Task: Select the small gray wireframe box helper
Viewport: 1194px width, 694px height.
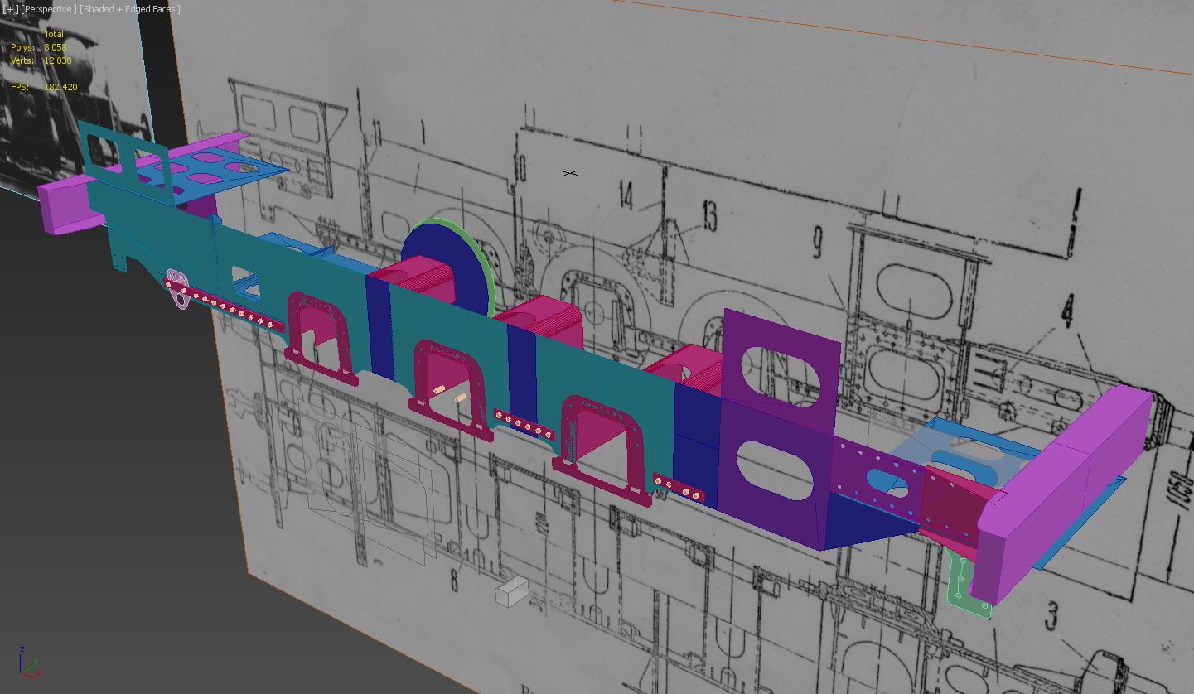Action: pyautogui.click(x=511, y=591)
